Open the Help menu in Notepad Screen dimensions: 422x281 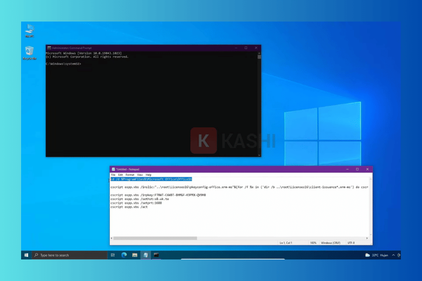[x=149, y=175]
